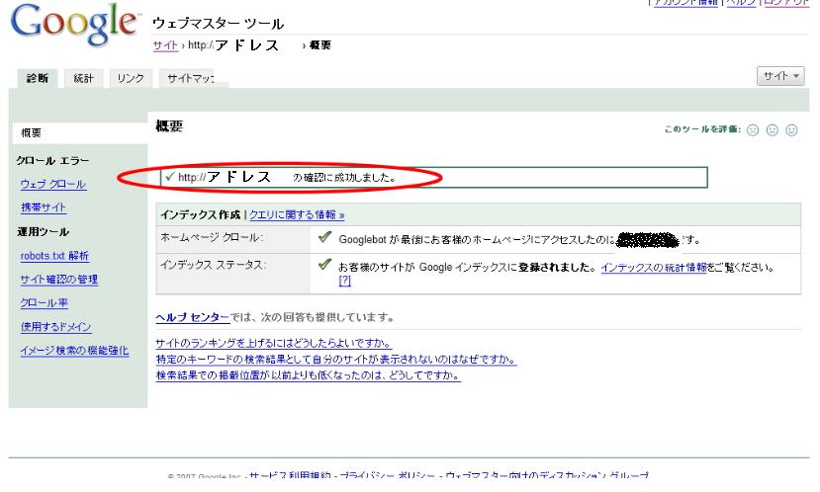Click the インデックス ステータス green checkmark

tap(324, 265)
